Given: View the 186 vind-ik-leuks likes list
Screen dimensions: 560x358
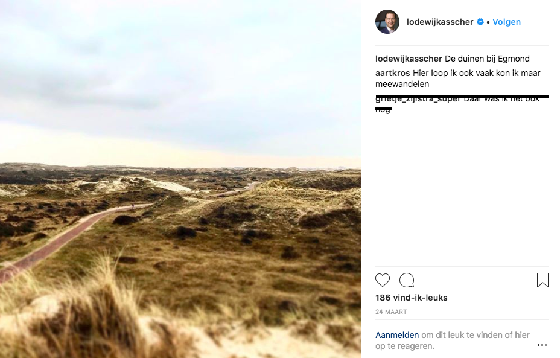Looking at the screenshot, I should click(411, 298).
